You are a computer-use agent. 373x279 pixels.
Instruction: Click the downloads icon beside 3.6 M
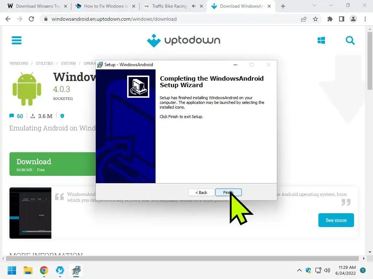(33, 116)
